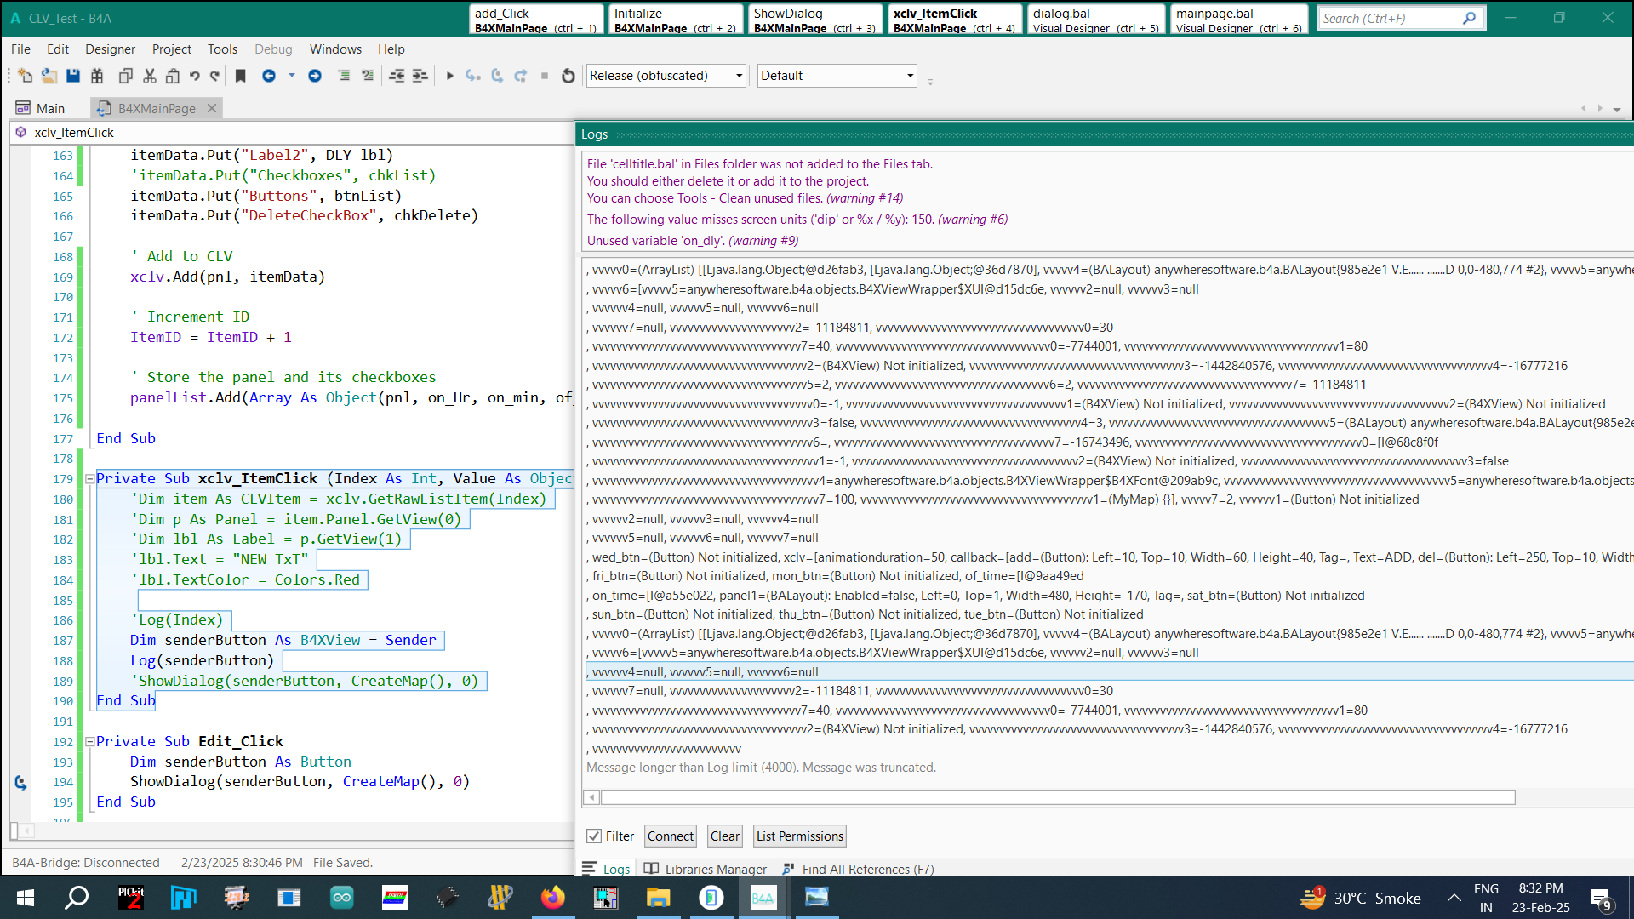The image size is (1634, 919).
Task: Click the Navigate Backward arrow icon
Action: click(x=269, y=76)
